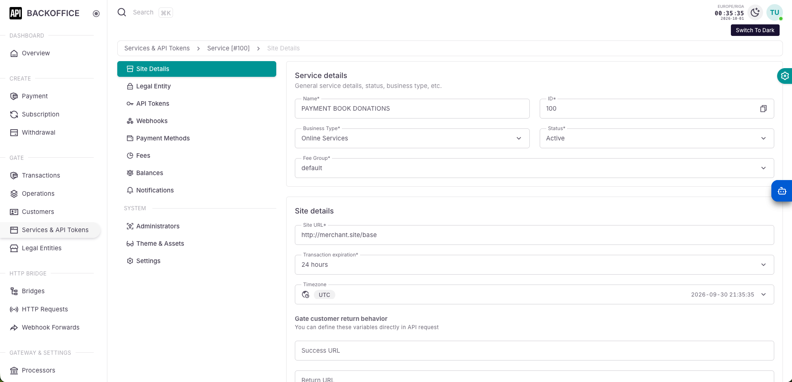Click the Fees pie chart icon
Image resolution: width=792 pixels, height=382 pixels.
click(130, 156)
